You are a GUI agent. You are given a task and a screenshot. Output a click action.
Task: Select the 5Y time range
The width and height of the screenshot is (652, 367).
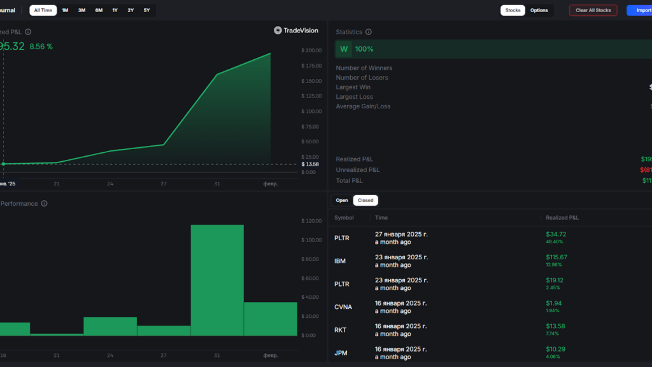[x=147, y=10]
